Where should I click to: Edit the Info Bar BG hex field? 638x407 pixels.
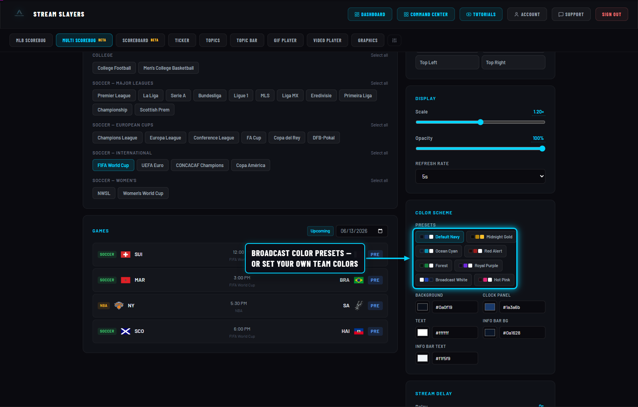coord(522,333)
